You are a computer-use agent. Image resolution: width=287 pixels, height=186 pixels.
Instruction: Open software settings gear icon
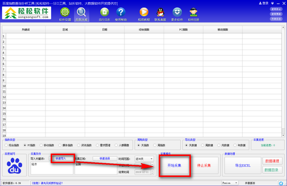[65, 12]
